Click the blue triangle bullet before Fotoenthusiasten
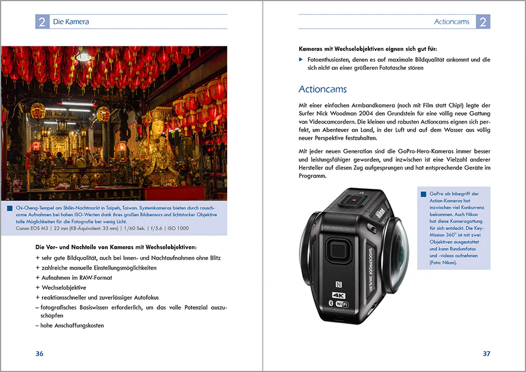Screen dimensions: 526x372 pos(301,60)
